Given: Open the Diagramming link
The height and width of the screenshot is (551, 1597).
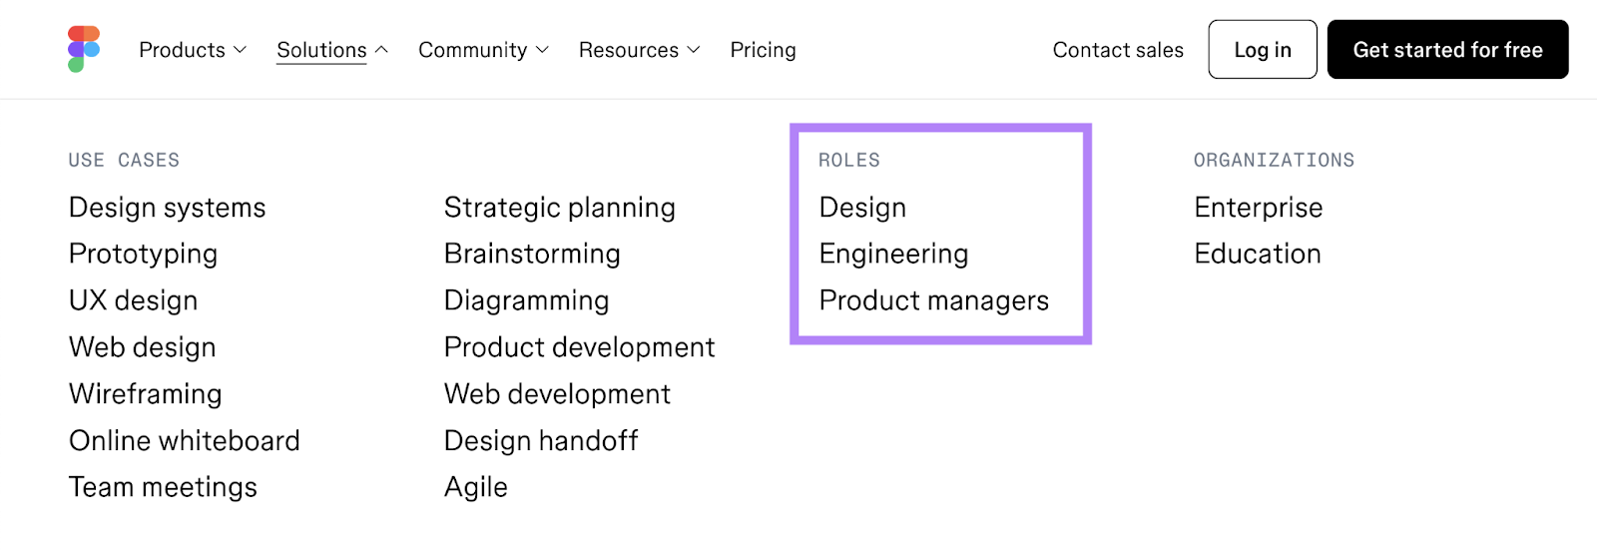Looking at the screenshot, I should coord(526,300).
